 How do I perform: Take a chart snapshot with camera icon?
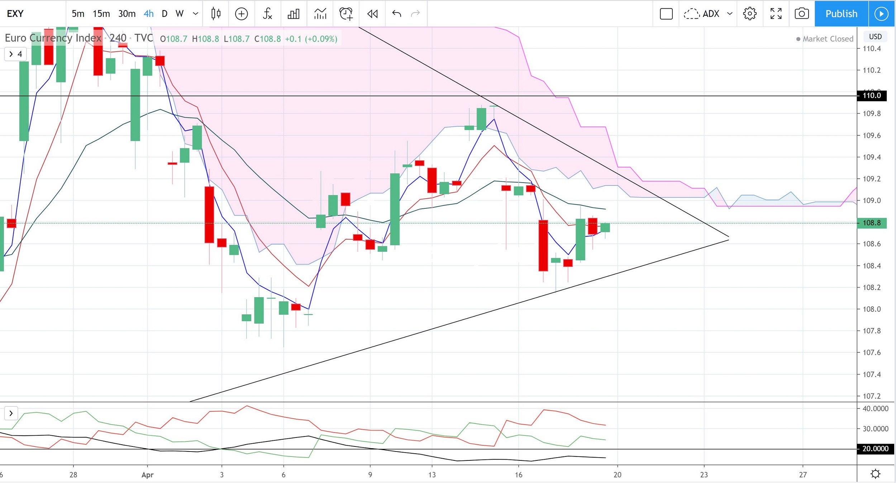(801, 14)
